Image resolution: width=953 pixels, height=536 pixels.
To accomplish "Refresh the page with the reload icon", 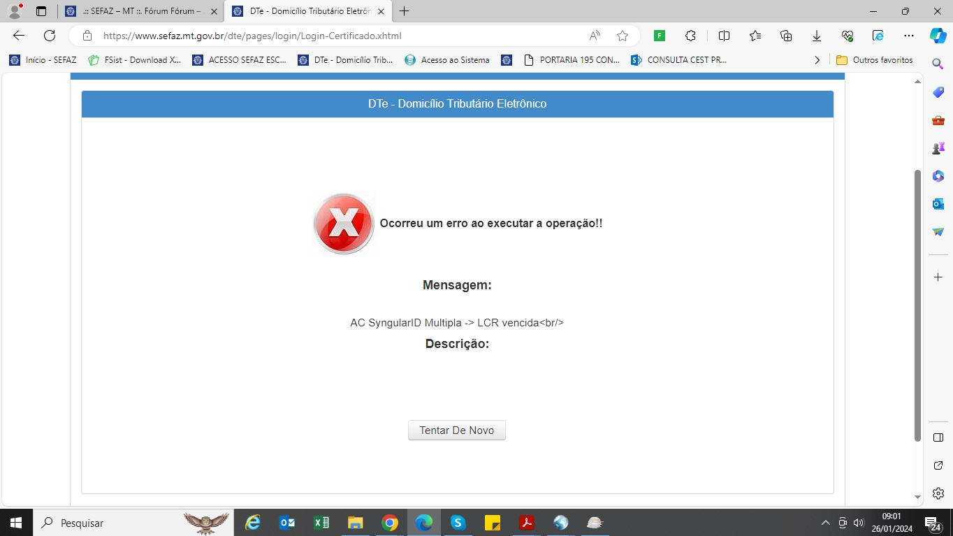I will pos(50,36).
